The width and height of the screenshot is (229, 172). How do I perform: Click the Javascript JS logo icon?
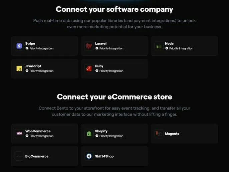(x=19, y=68)
